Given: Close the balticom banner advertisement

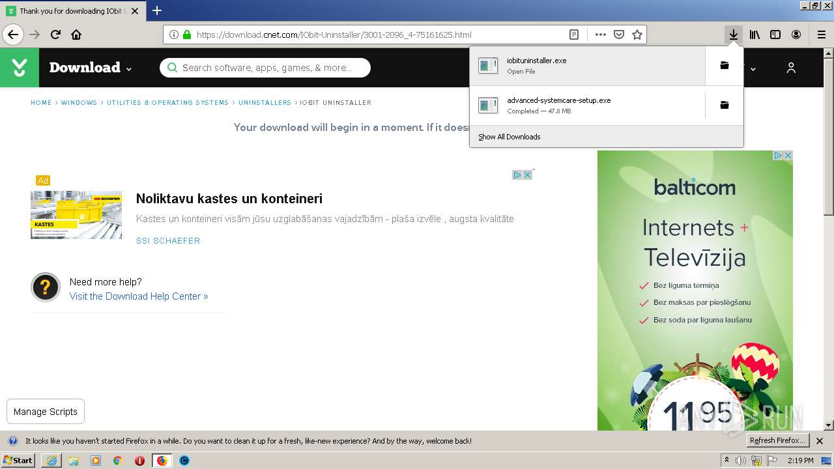Looking at the screenshot, I should (x=788, y=155).
